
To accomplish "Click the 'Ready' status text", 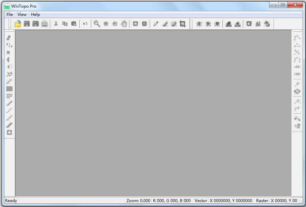I will click(11, 201).
